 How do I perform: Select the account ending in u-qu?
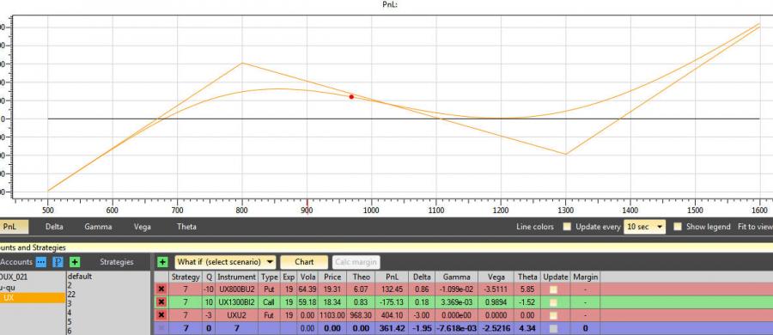click(x=33, y=288)
